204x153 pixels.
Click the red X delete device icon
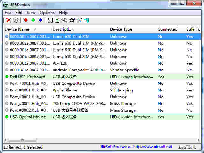pyautogui.click(x=9, y=20)
